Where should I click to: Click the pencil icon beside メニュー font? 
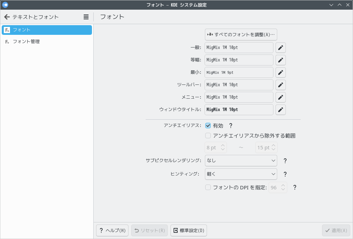pos(281,97)
